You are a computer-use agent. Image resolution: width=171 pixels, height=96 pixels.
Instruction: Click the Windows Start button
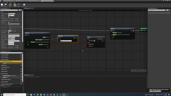(x=2, y=95)
